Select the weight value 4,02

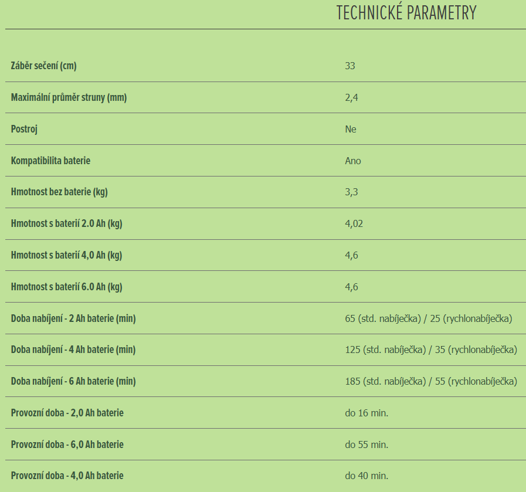coord(354,224)
